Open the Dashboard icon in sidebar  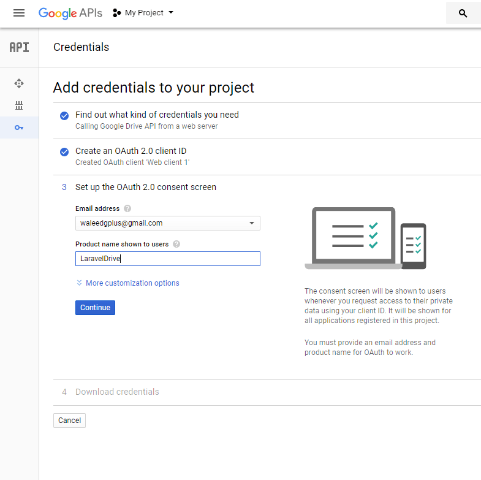(19, 83)
